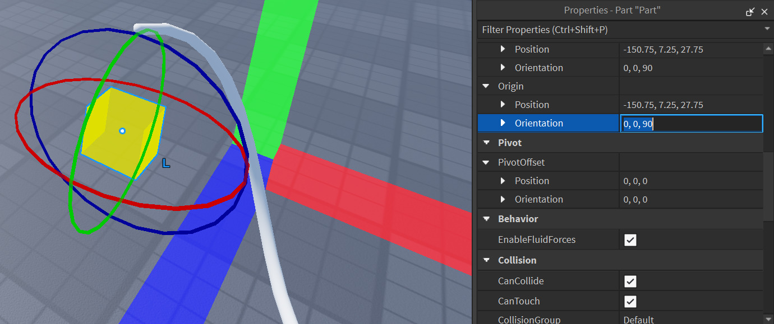Click the CanCollide property label
The height and width of the screenshot is (324, 774).
(521, 281)
